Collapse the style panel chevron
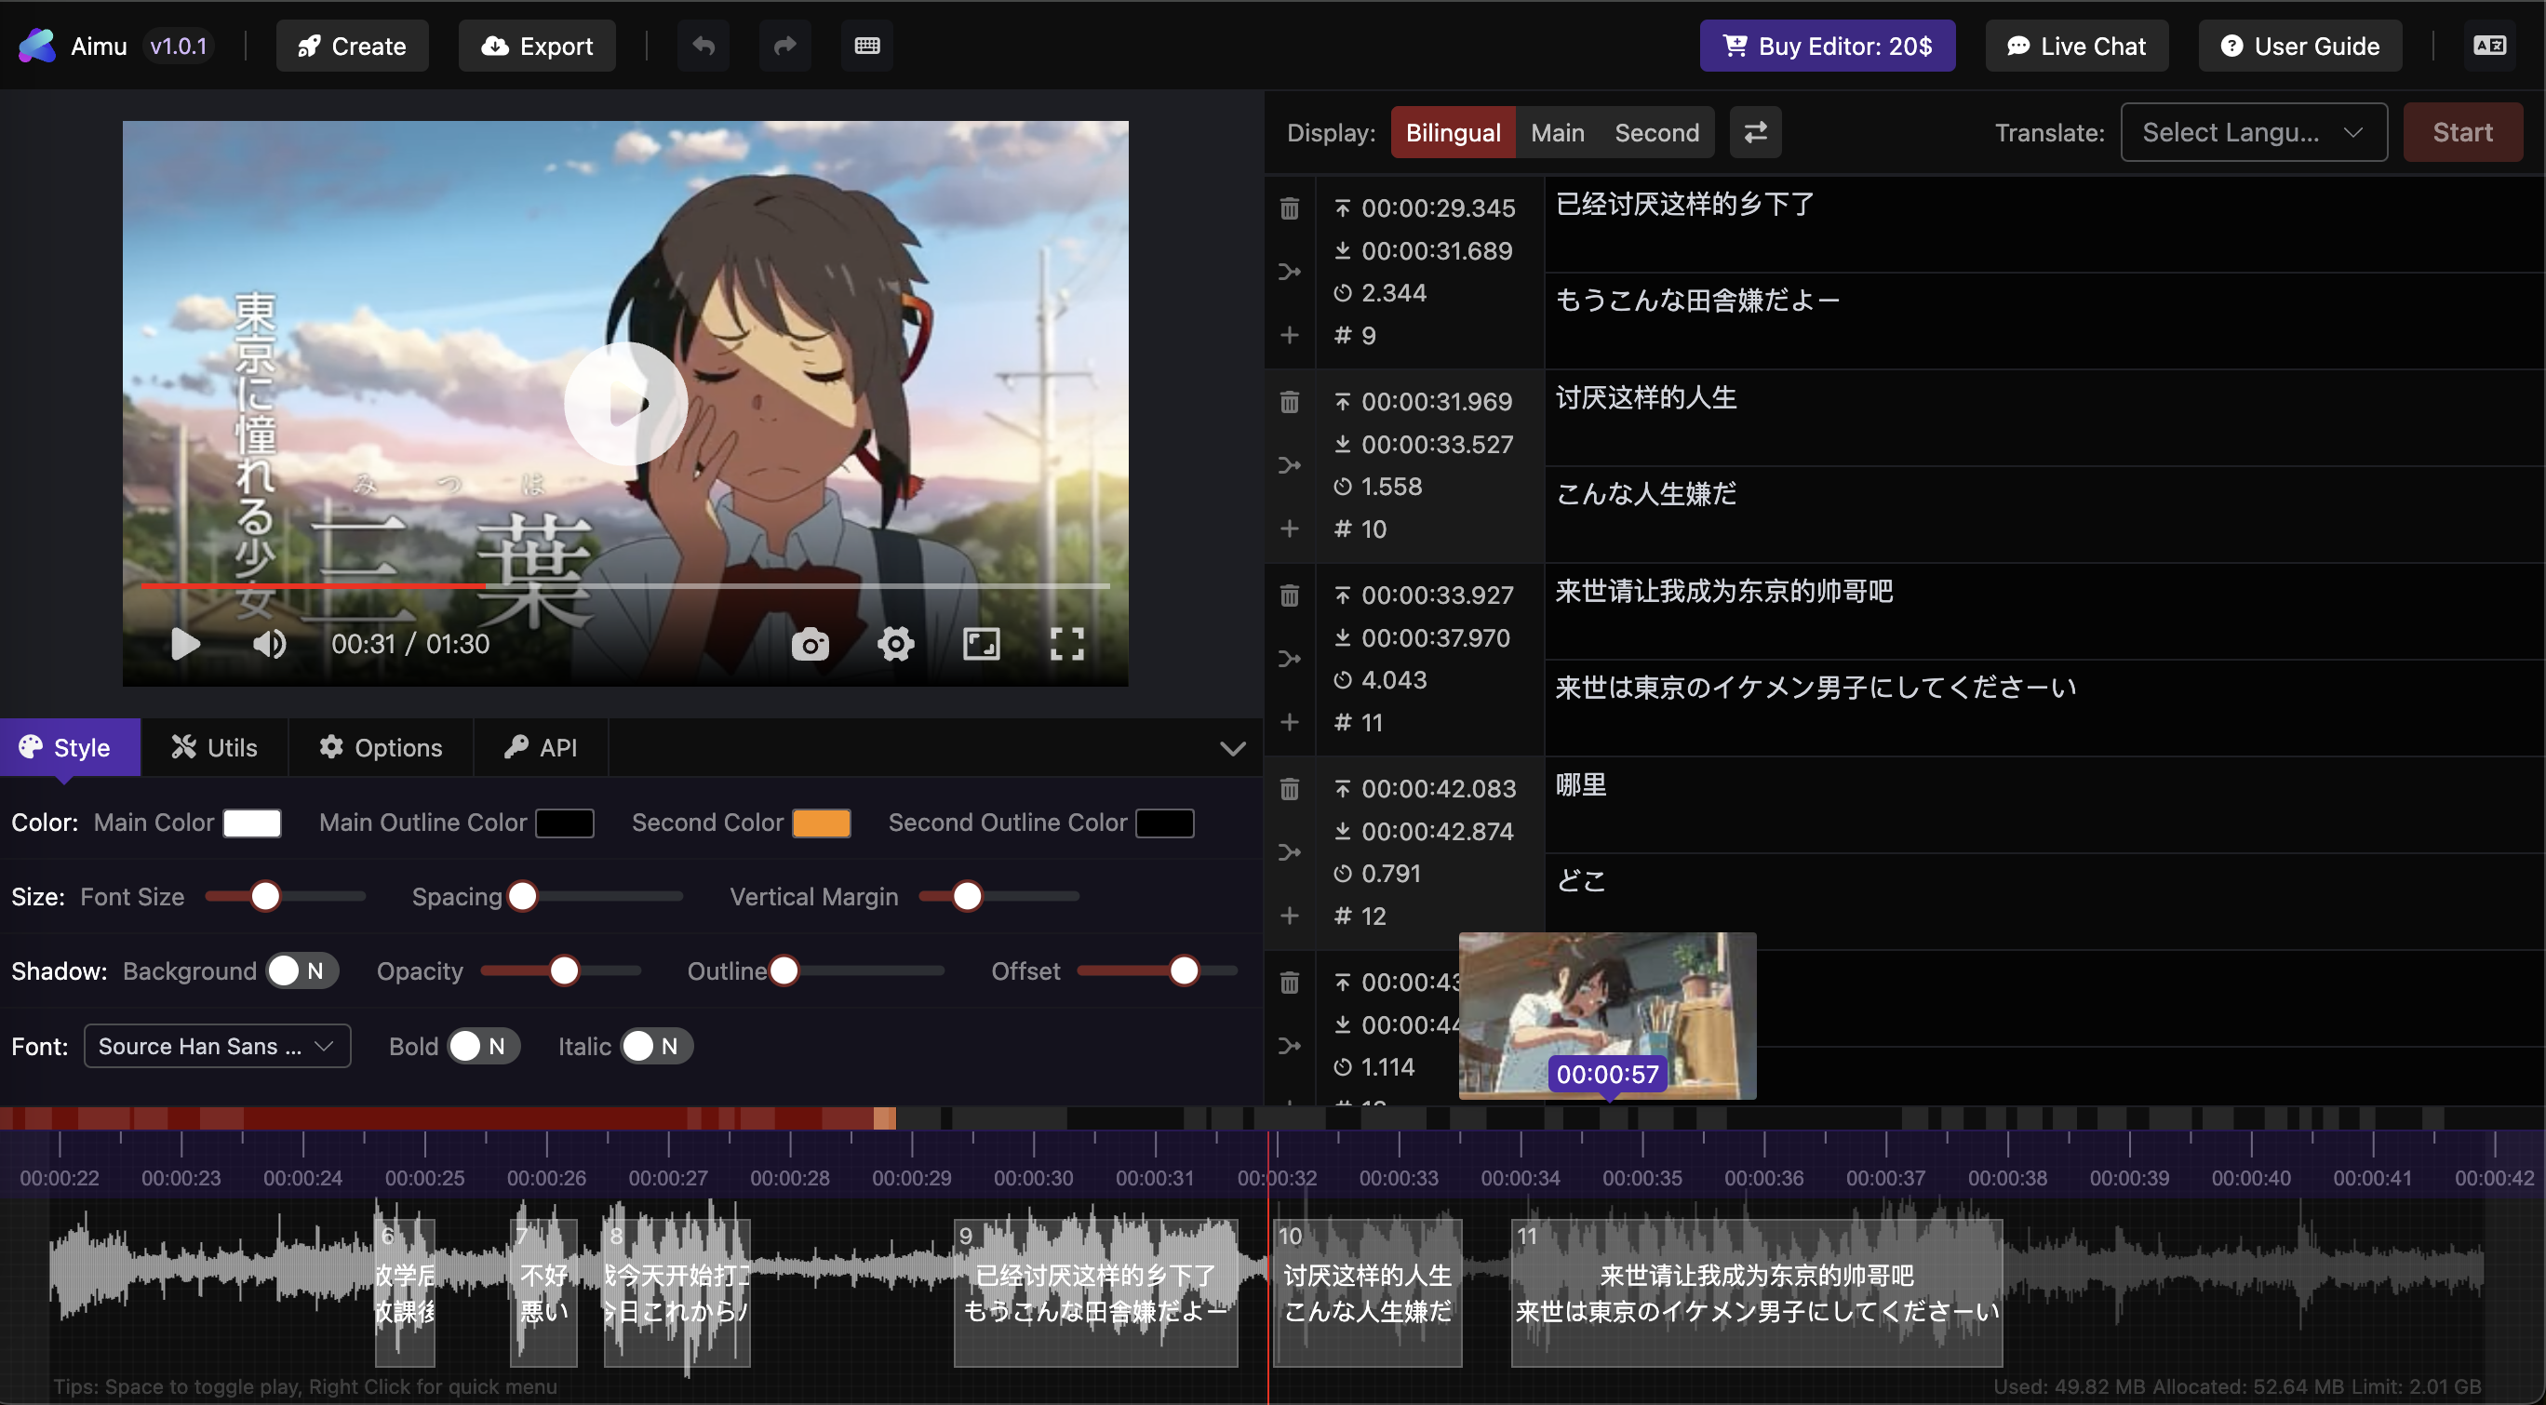This screenshot has height=1405, width=2546. coord(1232,748)
